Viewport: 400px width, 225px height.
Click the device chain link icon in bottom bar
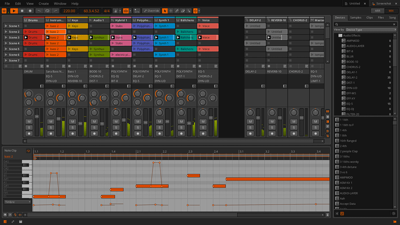pos(13,222)
